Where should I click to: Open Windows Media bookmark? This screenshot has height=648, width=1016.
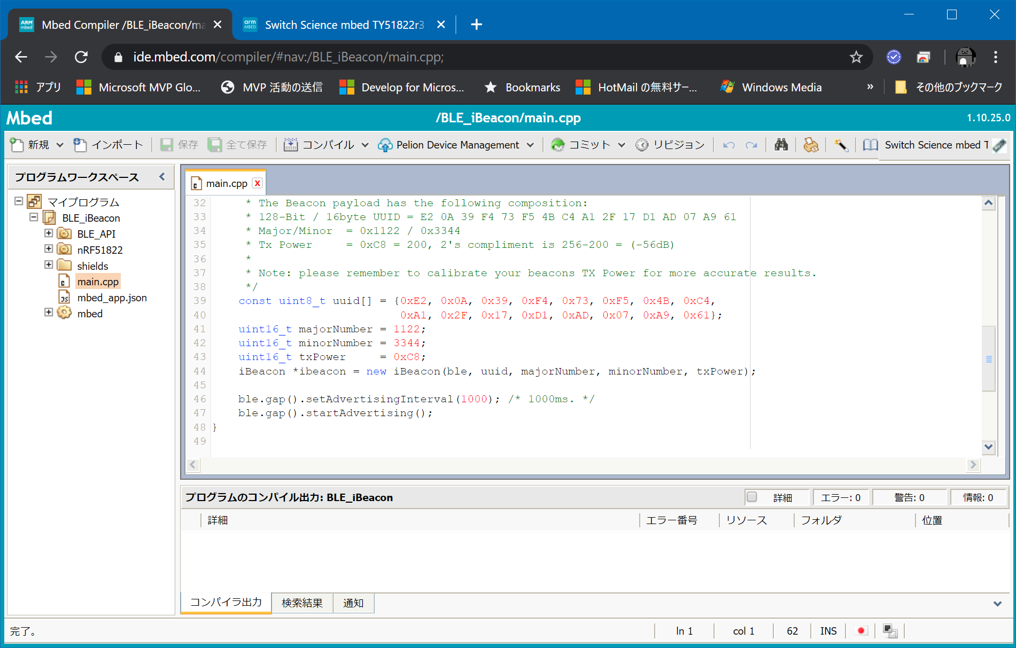[771, 87]
